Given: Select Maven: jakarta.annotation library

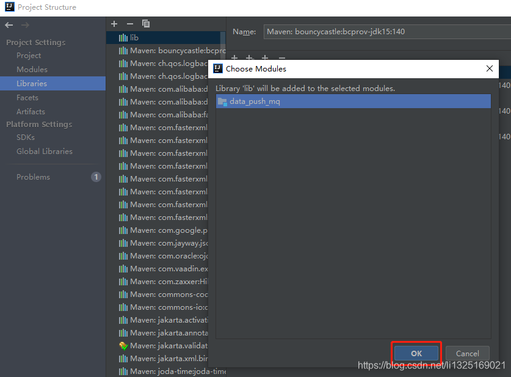Looking at the screenshot, I should pos(158,333).
